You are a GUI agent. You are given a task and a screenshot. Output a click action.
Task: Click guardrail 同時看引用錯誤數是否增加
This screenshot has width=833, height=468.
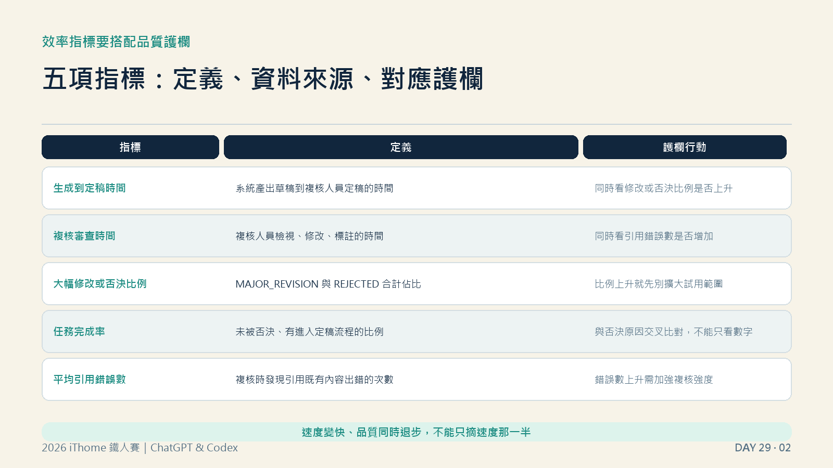pos(654,236)
